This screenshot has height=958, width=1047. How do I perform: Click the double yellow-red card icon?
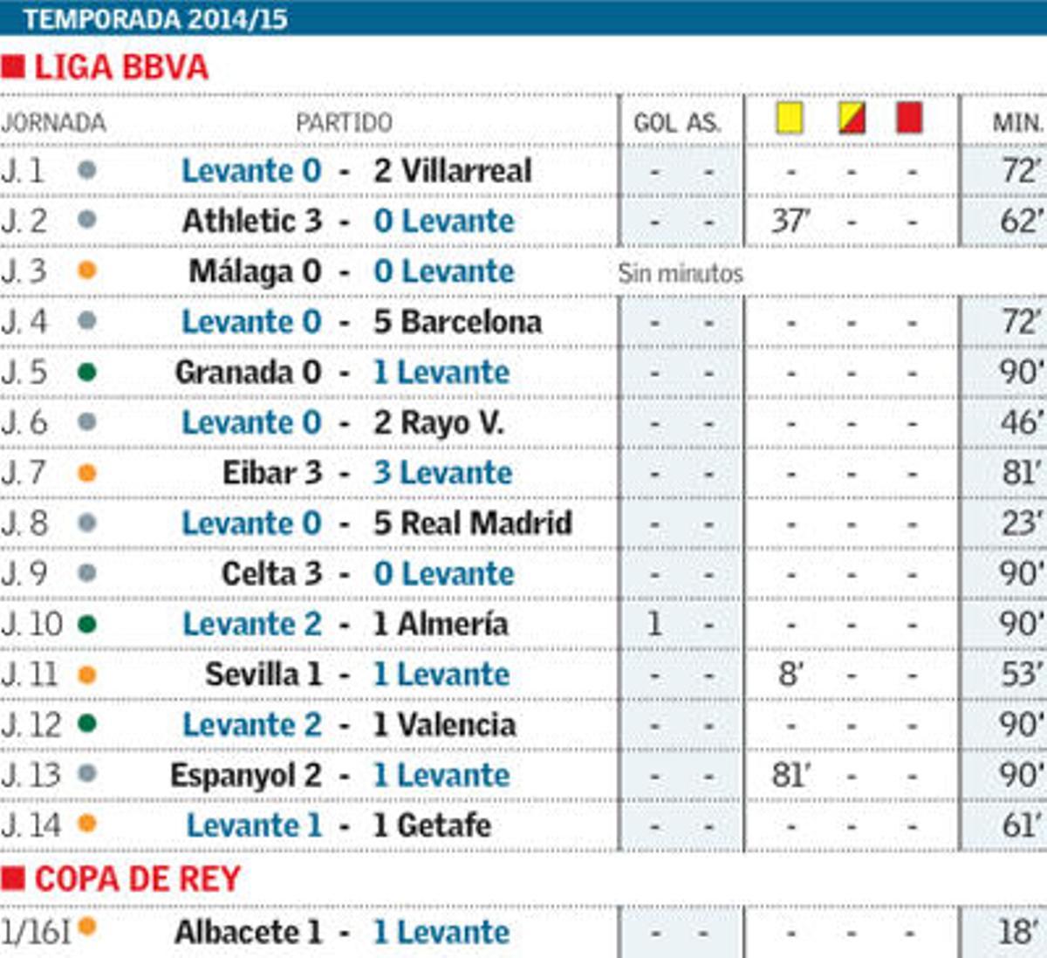(x=852, y=118)
